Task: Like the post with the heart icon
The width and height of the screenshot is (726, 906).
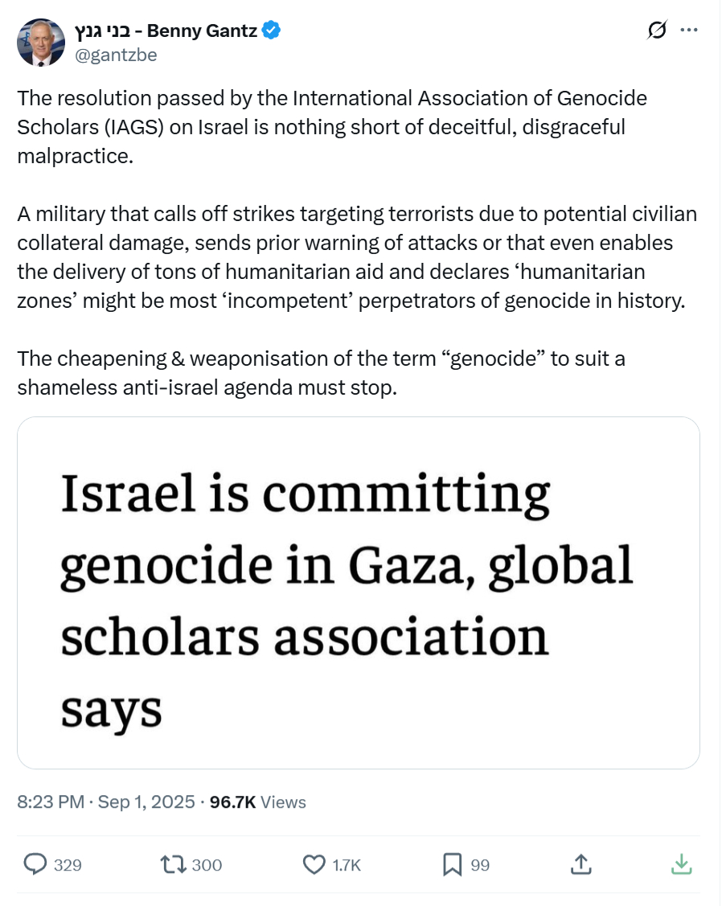Action: (313, 864)
